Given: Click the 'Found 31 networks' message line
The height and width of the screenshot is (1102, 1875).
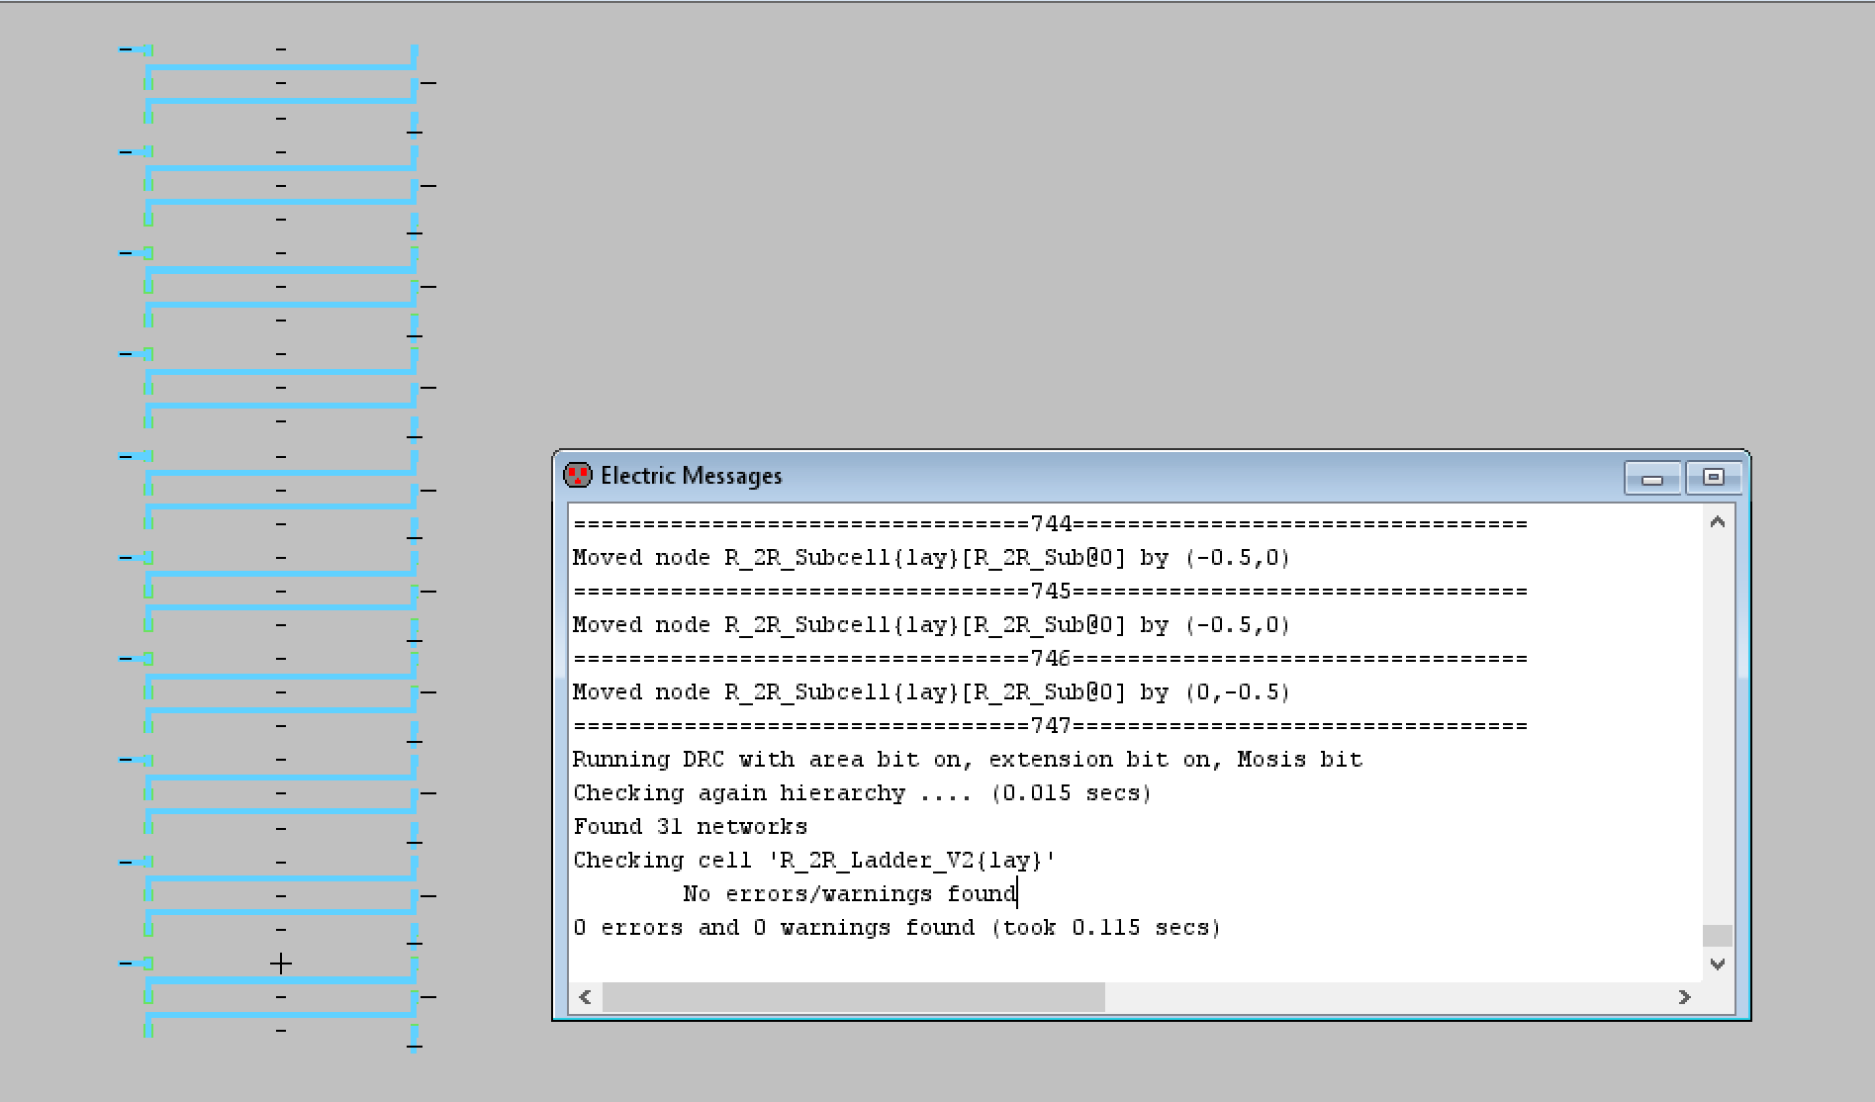Looking at the screenshot, I should pos(690,827).
